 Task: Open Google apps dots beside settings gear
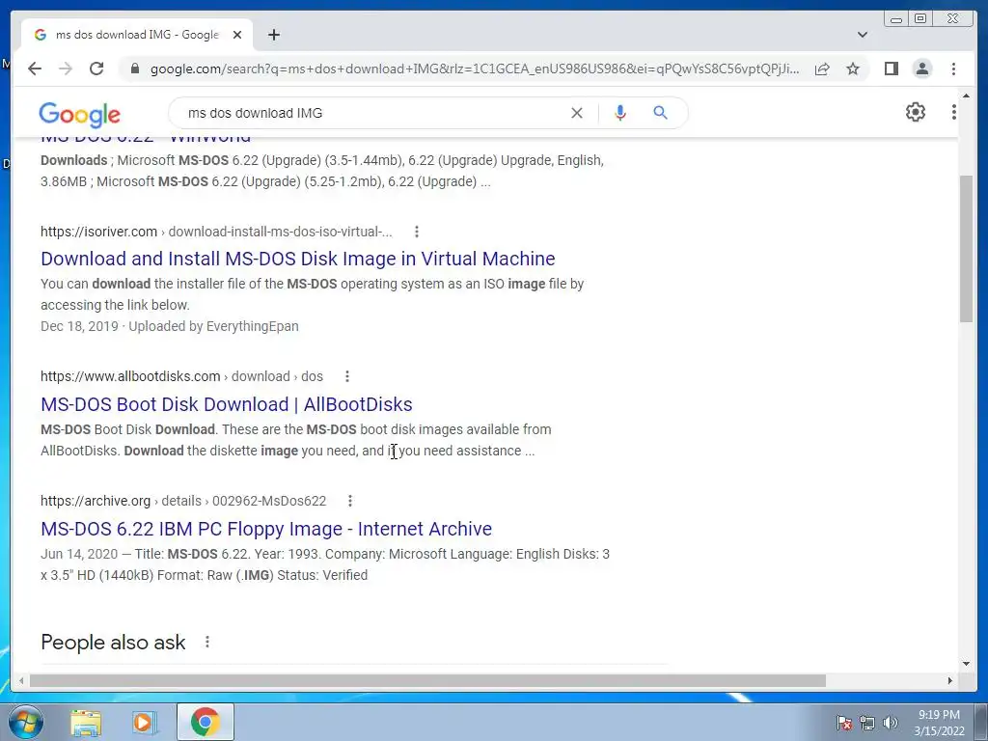pyautogui.click(x=954, y=112)
